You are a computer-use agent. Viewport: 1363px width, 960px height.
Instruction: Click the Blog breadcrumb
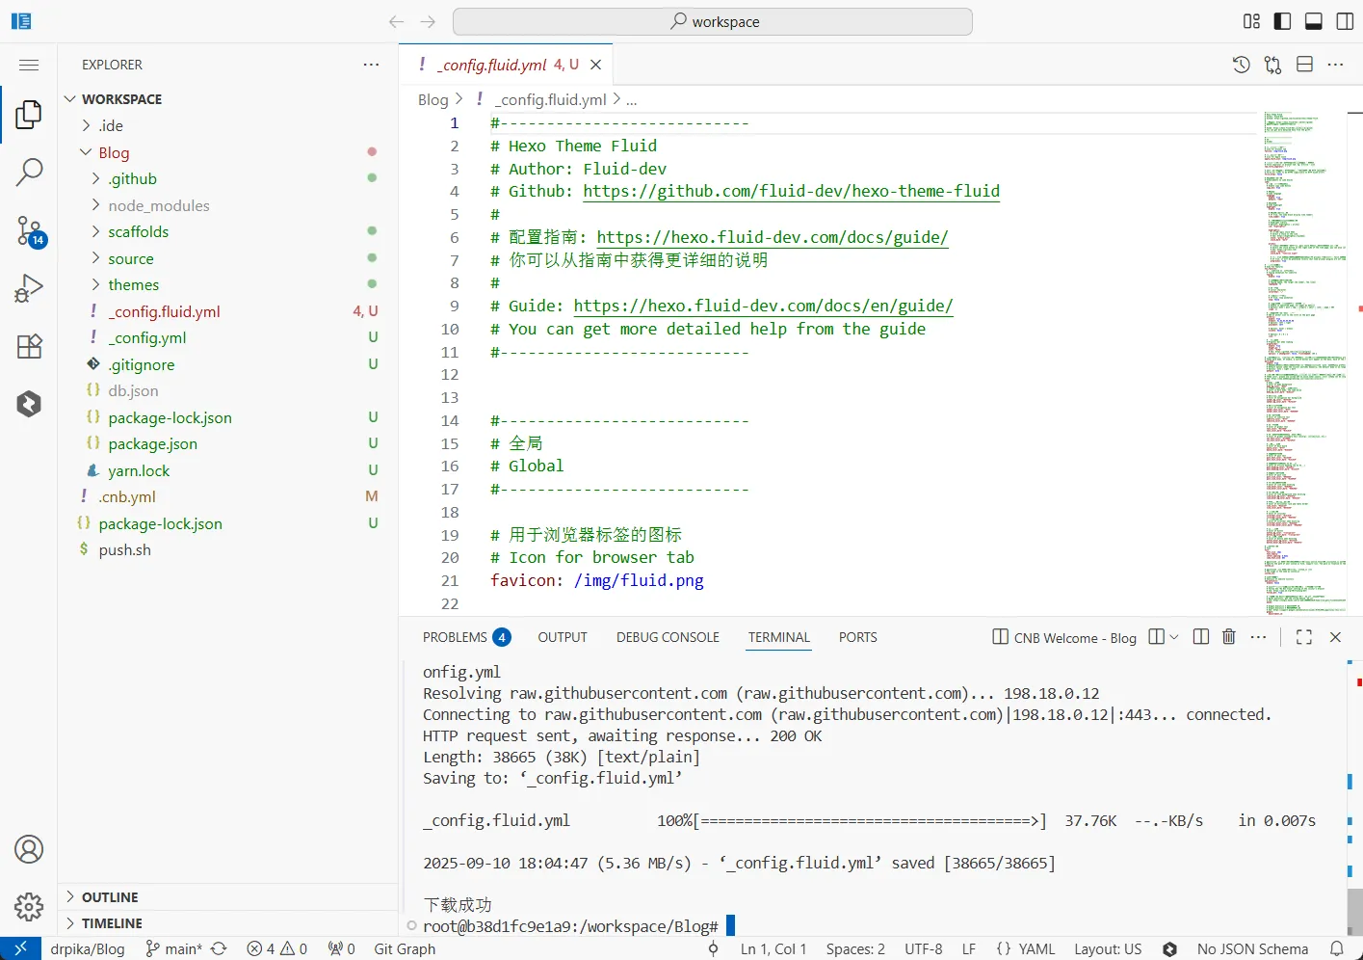(432, 99)
